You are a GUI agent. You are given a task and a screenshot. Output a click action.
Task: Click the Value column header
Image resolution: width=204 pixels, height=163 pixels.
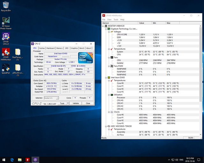click(145, 23)
